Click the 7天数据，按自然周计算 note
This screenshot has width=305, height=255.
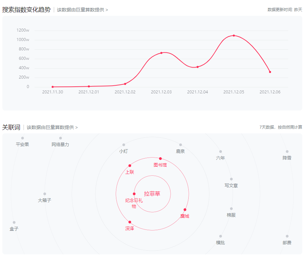[x=281, y=127]
